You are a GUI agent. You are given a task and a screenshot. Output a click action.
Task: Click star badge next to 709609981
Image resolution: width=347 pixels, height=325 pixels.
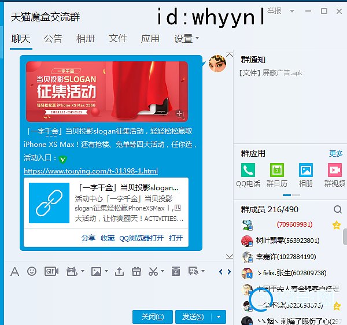tap(337, 225)
